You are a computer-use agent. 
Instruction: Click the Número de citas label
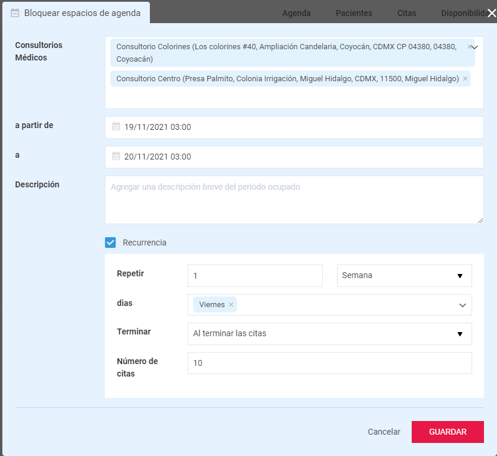pyautogui.click(x=137, y=368)
